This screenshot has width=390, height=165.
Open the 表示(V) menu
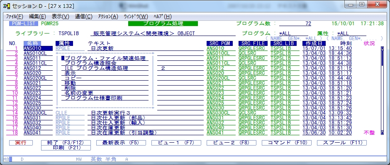(61, 17)
